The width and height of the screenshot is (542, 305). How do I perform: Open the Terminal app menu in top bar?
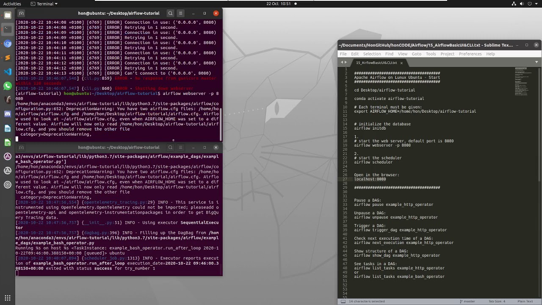click(44, 4)
